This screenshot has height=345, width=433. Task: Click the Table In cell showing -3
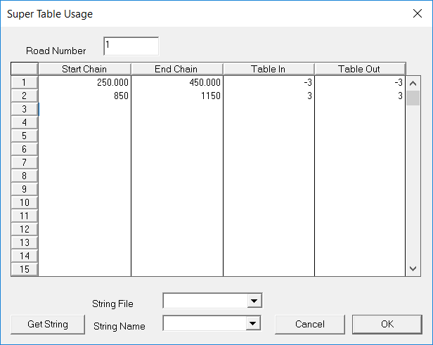269,82
